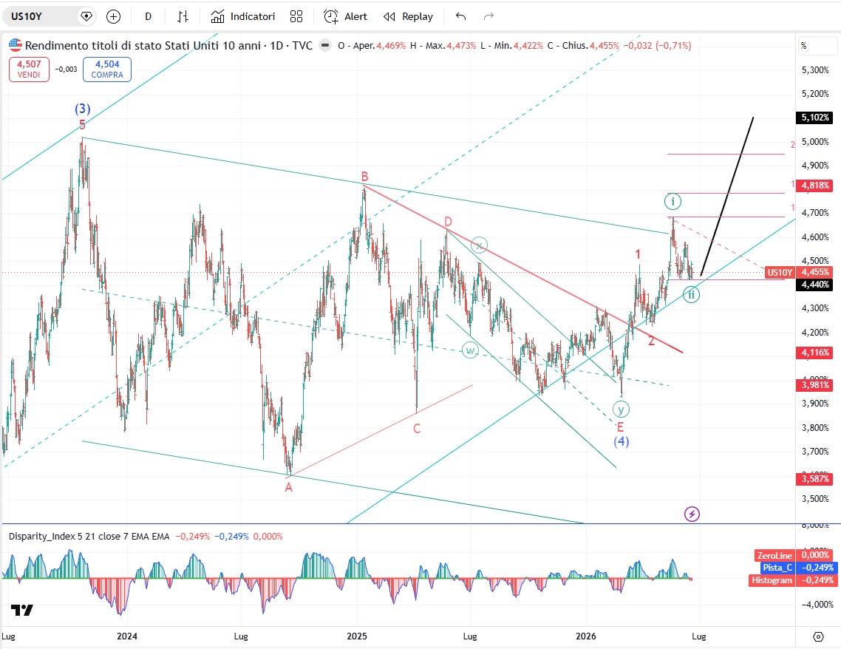The width and height of the screenshot is (841, 649).
Task: Select the red wave label E
Action: click(621, 427)
